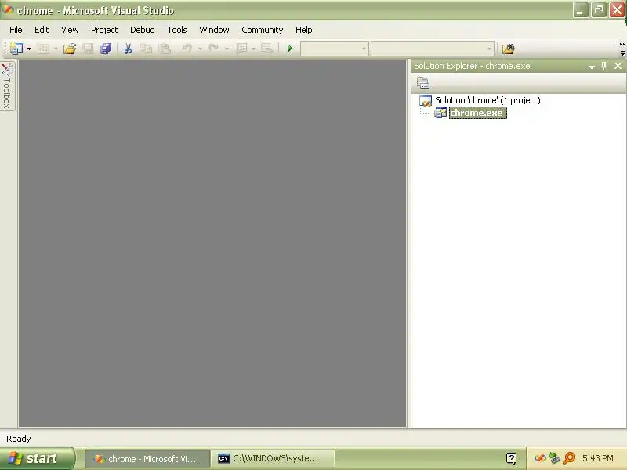The width and height of the screenshot is (627, 470).
Task: Close the Solution Explorer panel
Action: 618,66
